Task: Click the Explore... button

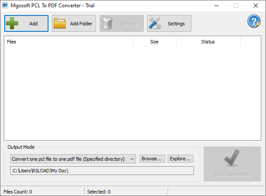Action: click(181, 159)
